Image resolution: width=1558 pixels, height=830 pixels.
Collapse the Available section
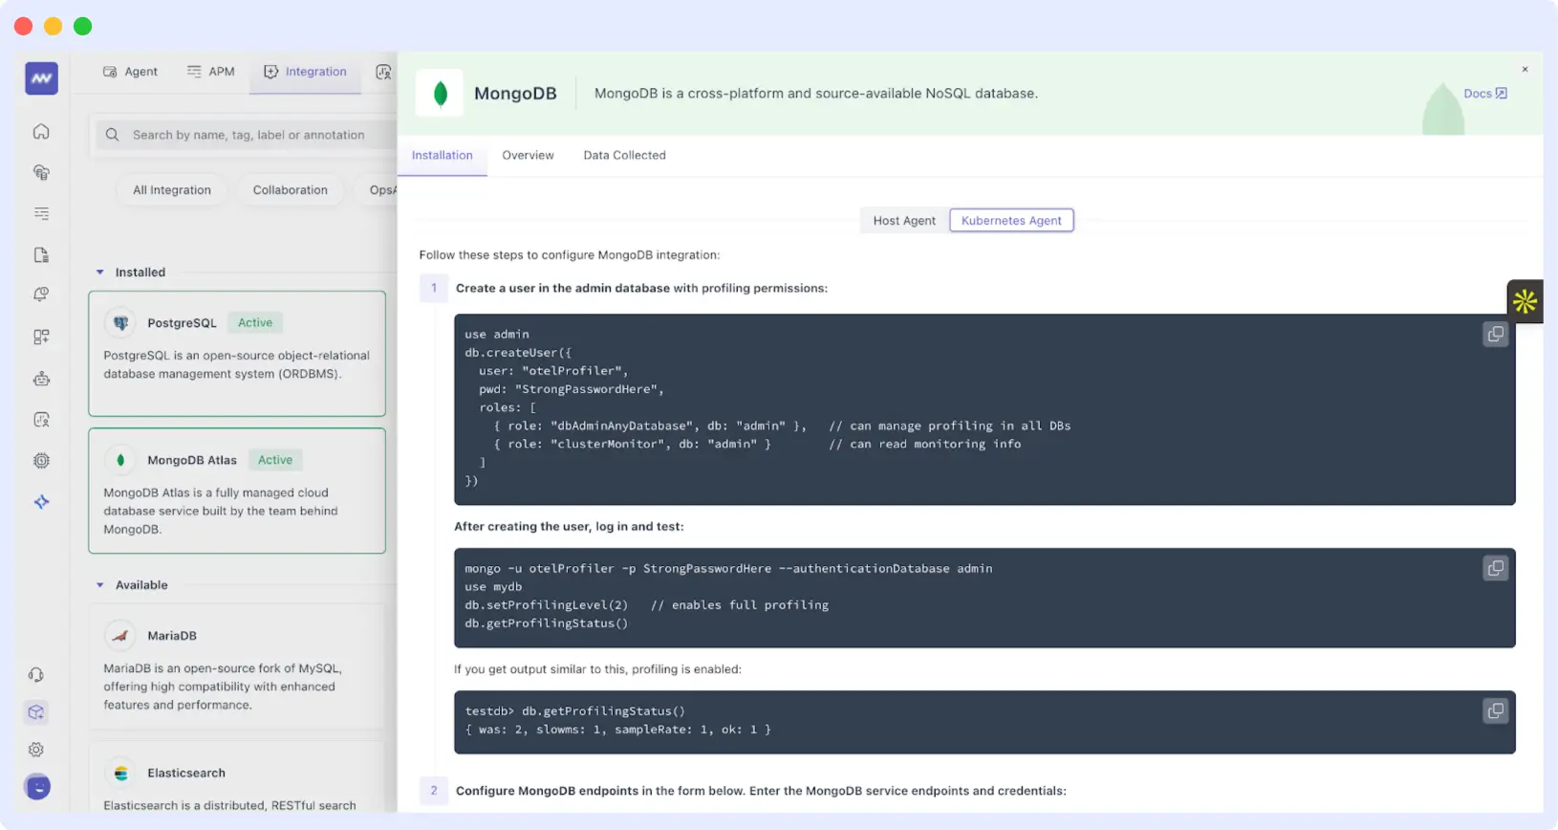click(x=100, y=585)
